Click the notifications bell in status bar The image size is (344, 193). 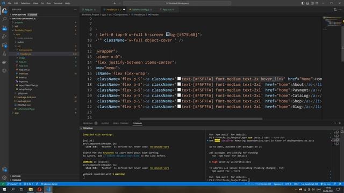tap(340, 184)
